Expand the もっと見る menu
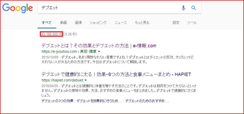 (142, 23)
